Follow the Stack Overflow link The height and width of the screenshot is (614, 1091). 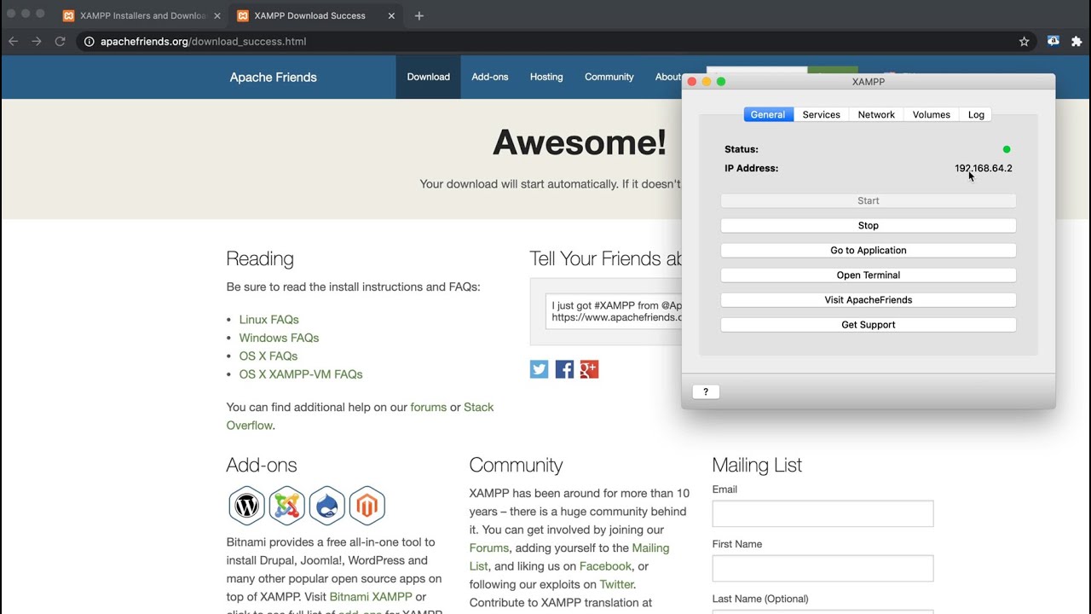360,416
